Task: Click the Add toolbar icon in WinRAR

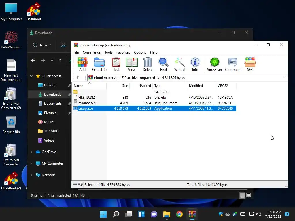Action: 82,64
